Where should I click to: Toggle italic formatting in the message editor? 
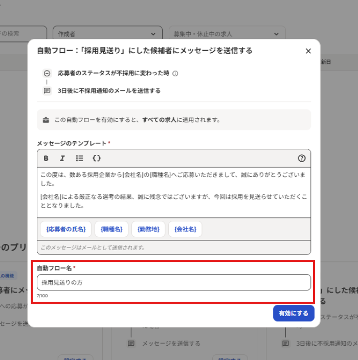[62, 158]
